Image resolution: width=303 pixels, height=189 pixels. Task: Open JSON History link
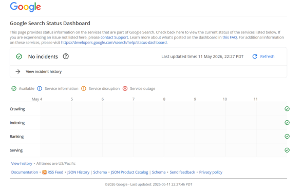pos(78,172)
